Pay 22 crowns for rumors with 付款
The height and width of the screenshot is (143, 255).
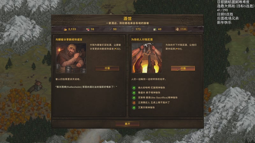click(x=107, y=68)
